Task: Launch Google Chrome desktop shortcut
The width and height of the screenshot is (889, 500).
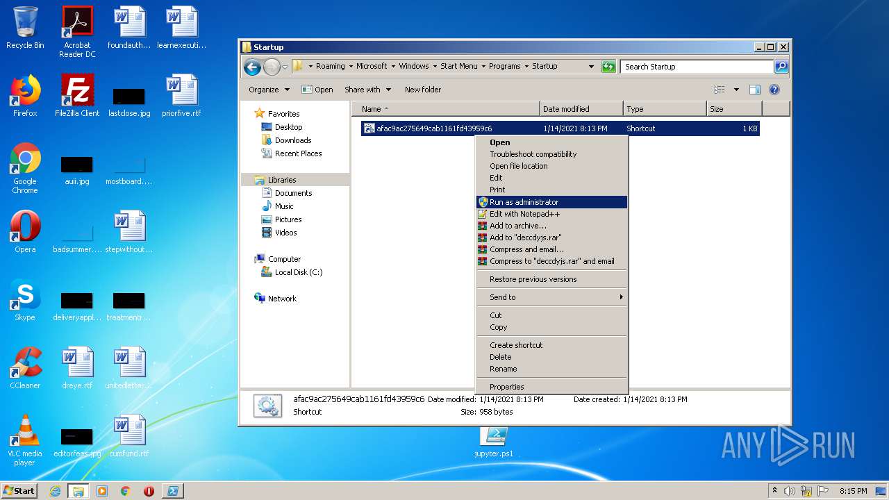Action: 25,168
